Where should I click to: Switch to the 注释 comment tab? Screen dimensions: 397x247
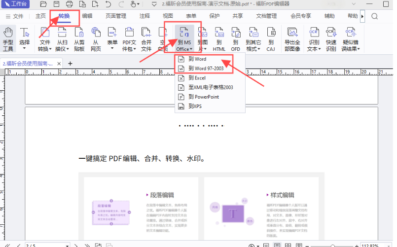[144, 16]
